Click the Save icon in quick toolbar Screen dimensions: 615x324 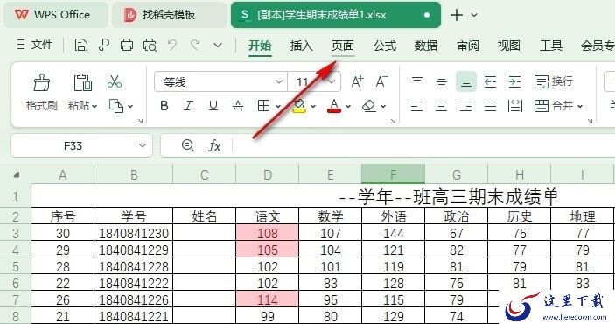[x=80, y=45]
